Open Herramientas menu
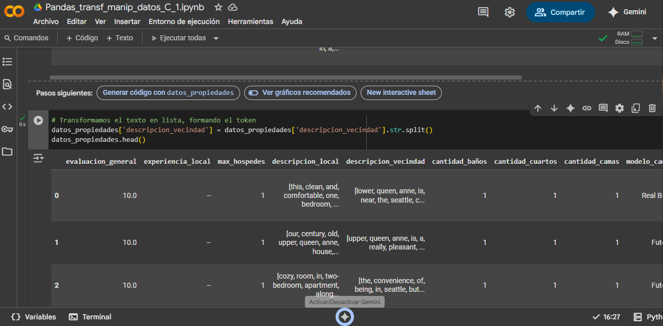The width and height of the screenshot is (663, 326). click(250, 21)
